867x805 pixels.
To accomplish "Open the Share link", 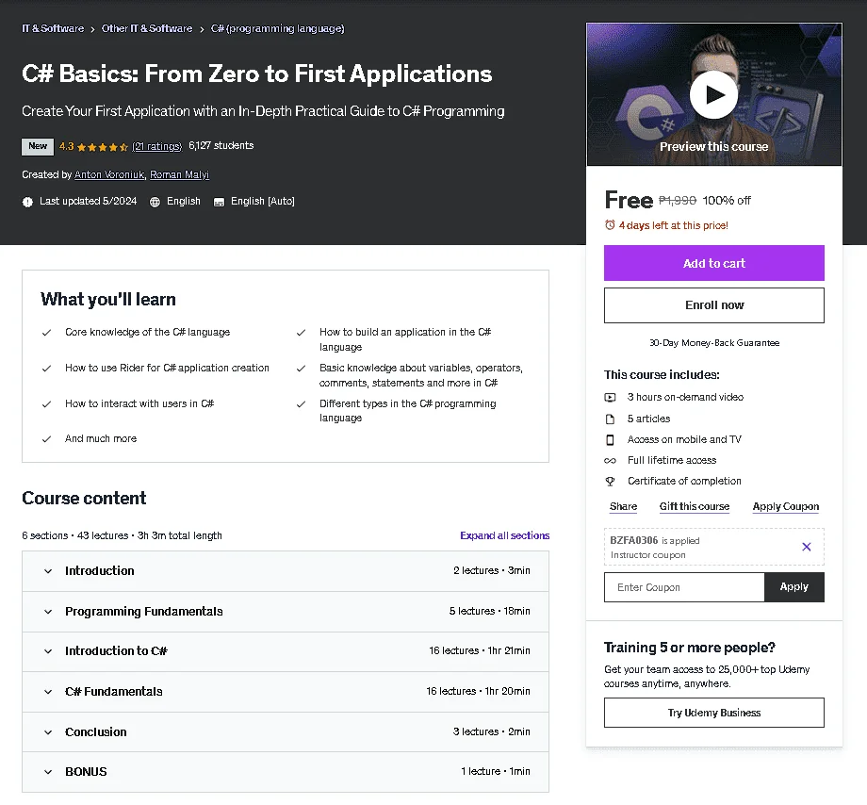I will pos(623,506).
